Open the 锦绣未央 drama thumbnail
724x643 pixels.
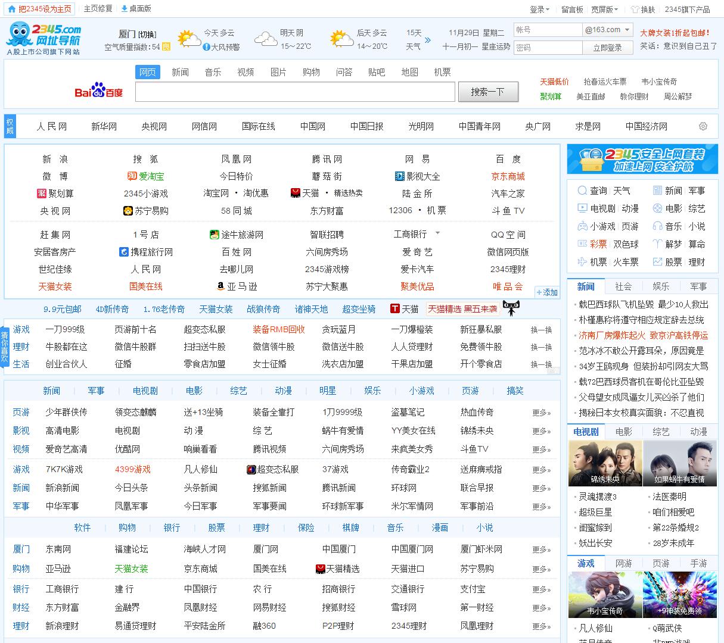tap(605, 464)
